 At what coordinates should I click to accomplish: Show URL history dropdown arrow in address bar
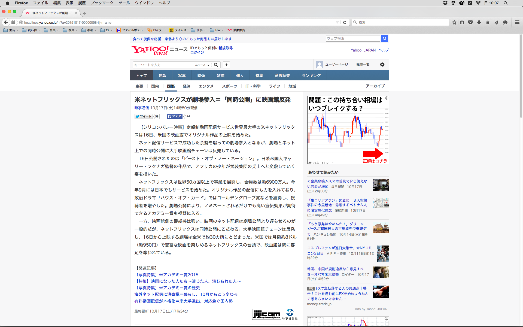(337, 22)
